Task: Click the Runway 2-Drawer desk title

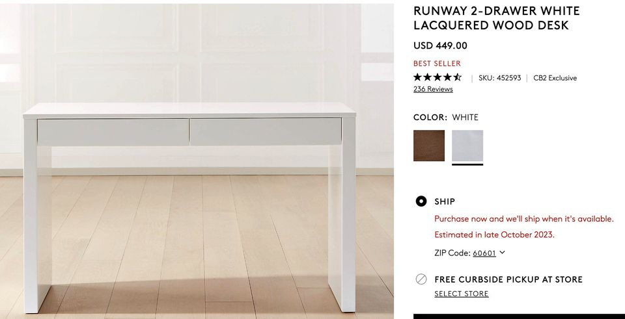Action: coord(496,18)
